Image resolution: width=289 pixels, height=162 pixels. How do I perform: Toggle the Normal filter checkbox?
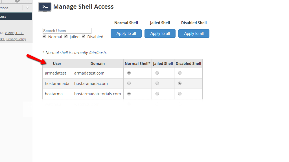pyautogui.click(x=44, y=36)
